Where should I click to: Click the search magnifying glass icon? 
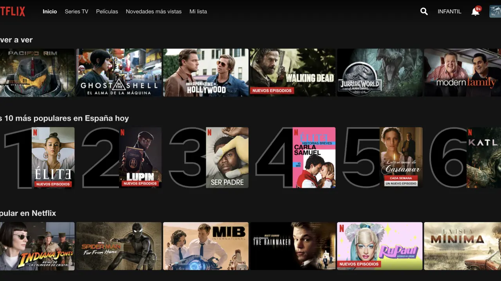point(424,11)
